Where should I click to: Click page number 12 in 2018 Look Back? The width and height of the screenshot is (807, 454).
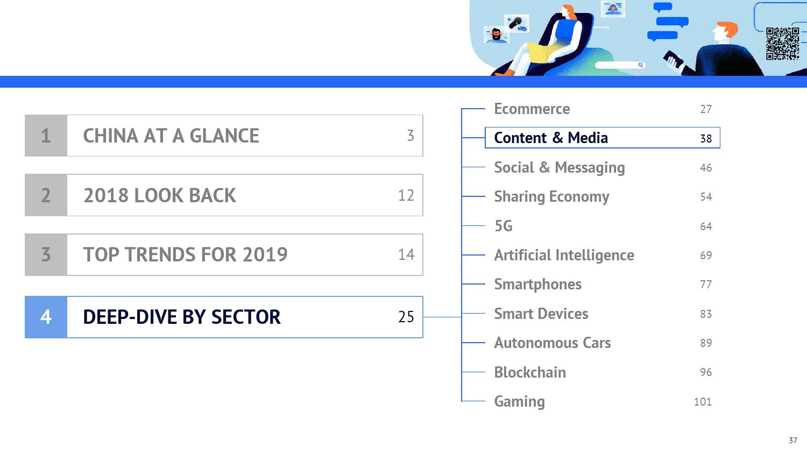pos(406,195)
